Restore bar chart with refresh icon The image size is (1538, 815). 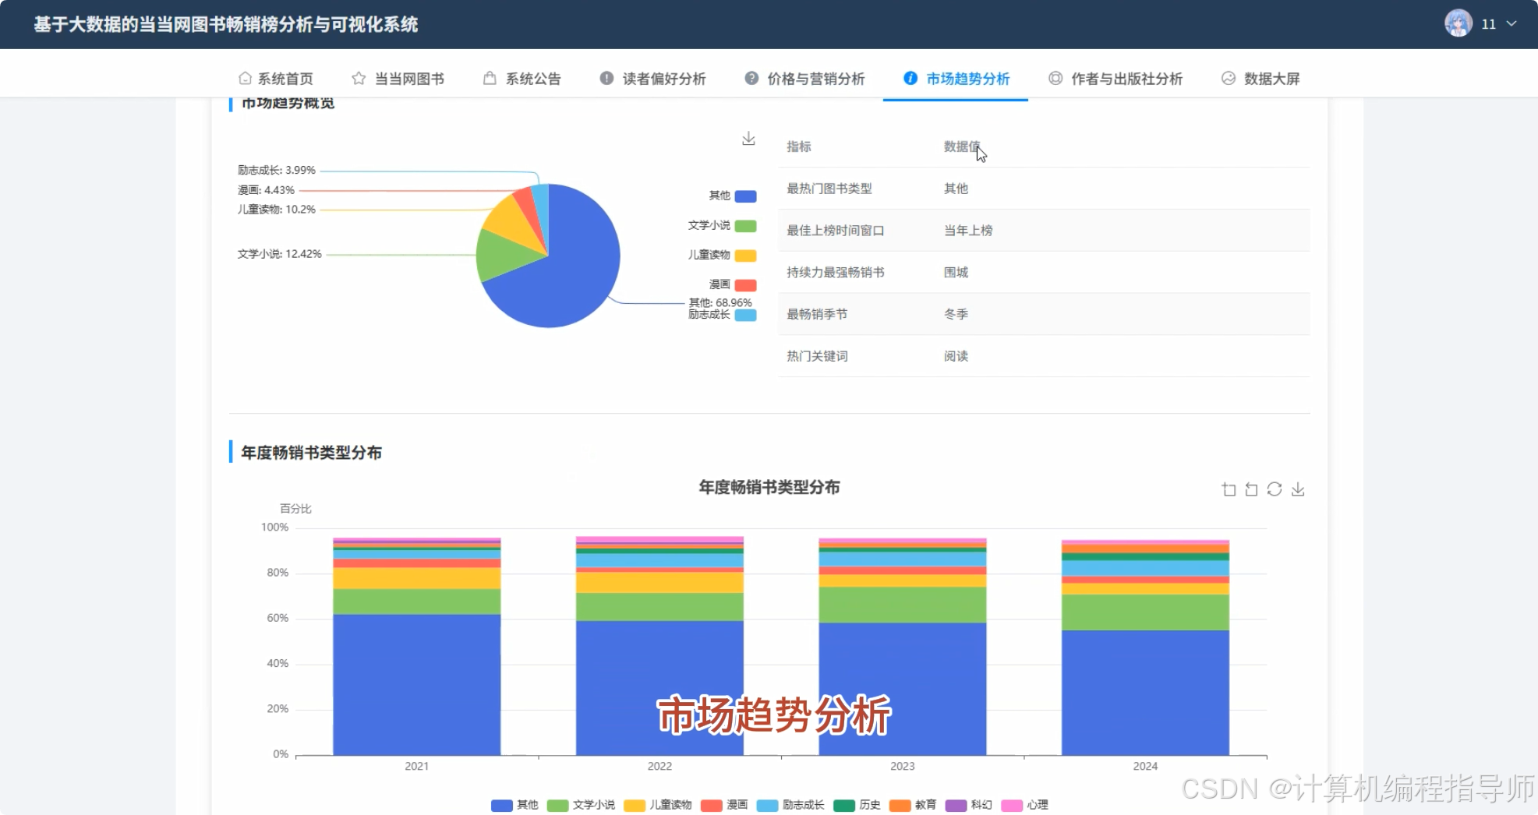tap(1275, 489)
